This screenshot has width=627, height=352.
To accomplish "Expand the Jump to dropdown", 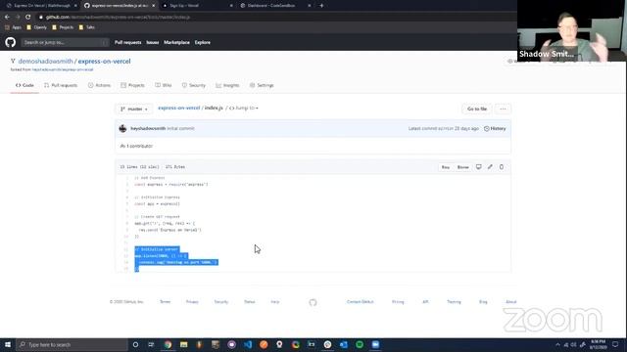I will click(x=244, y=108).
